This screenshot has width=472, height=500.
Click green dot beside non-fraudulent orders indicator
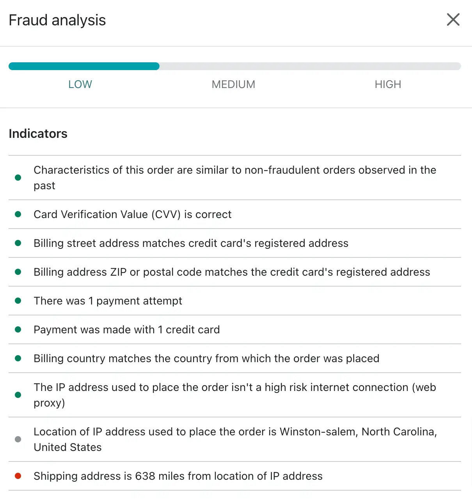[18, 178]
